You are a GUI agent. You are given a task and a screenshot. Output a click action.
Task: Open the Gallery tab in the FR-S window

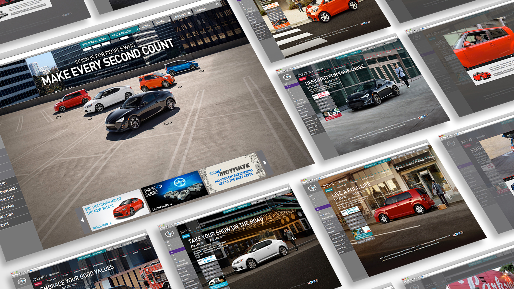[x=326, y=72]
